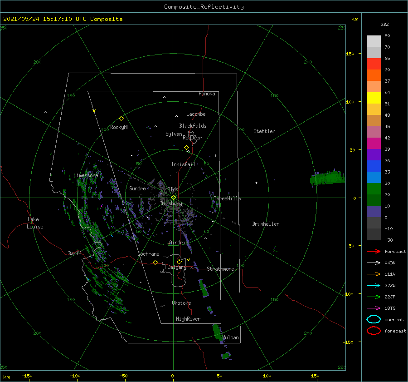Select the dark green 10–20 dBZ swatch

coord(374,200)
